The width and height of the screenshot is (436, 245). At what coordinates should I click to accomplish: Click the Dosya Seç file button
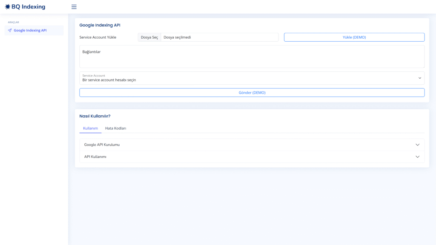coord(149,37)
